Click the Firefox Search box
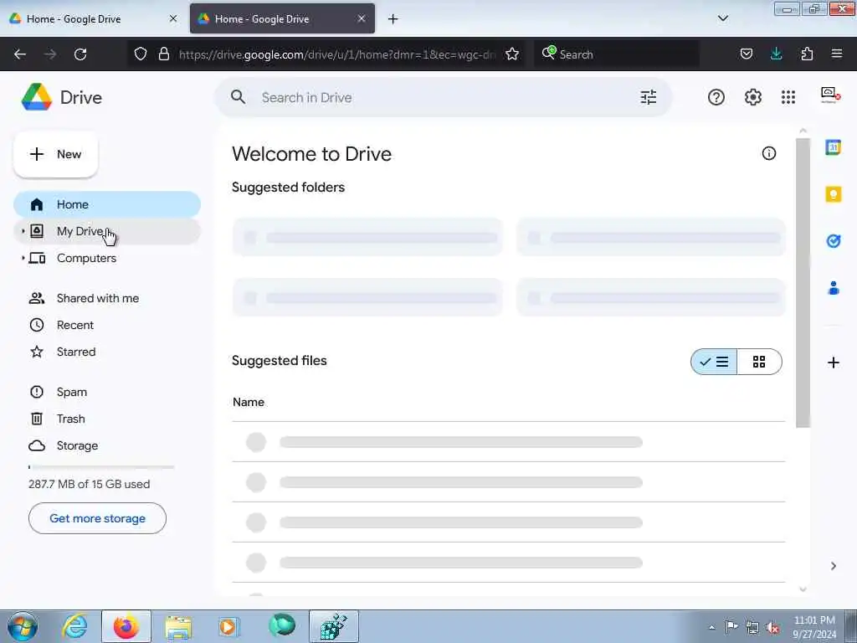The height and width of the screenshot is (643, 857). 618,54
